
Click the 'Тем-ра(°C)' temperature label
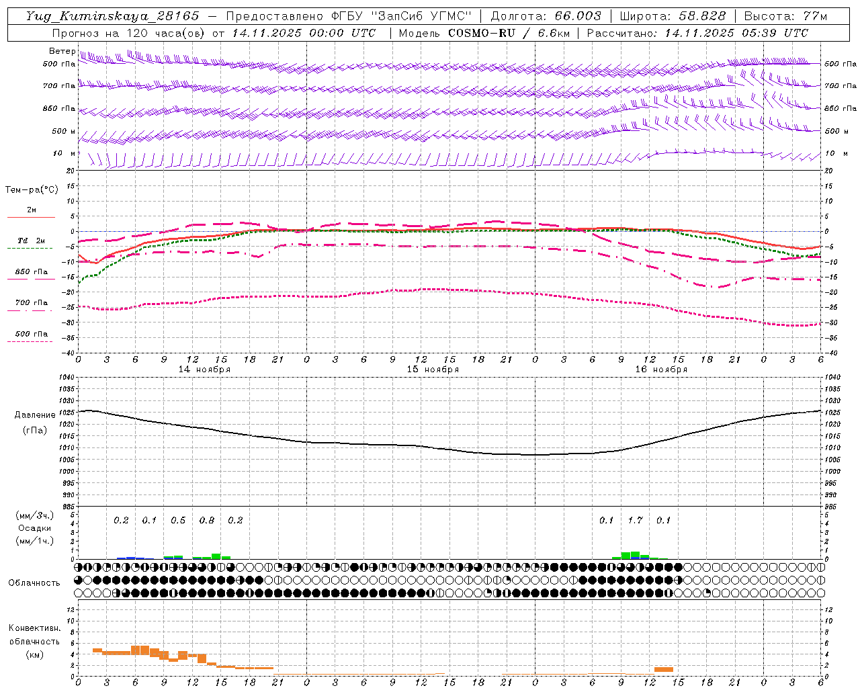32,189
